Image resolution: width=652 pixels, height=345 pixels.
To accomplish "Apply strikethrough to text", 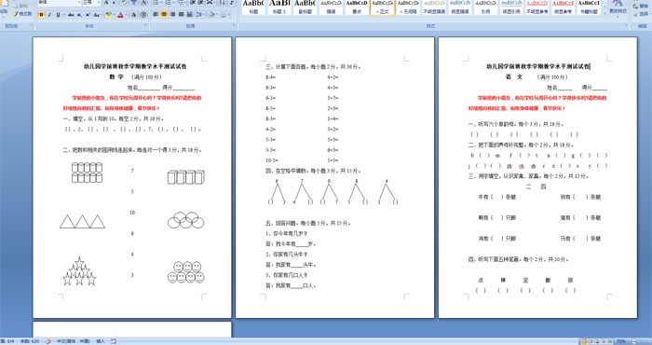I will (71, 15).
